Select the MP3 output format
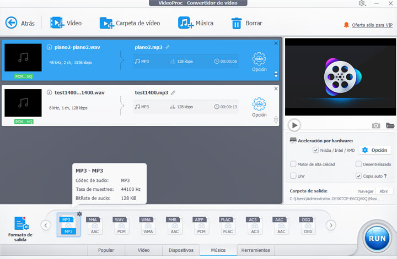Viewport: 397px width, 259px height. (68, 225)
